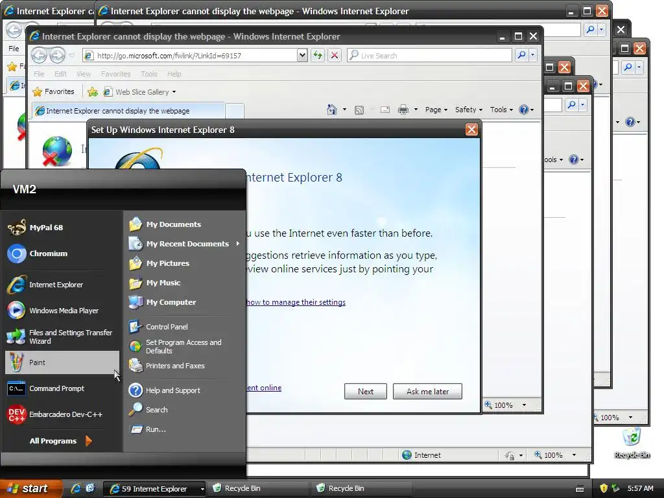This screenshot has width=664, height=498.
Task: Click the Print icon in IE command bar
Action: pyautogui.click(x=403, y=110)
